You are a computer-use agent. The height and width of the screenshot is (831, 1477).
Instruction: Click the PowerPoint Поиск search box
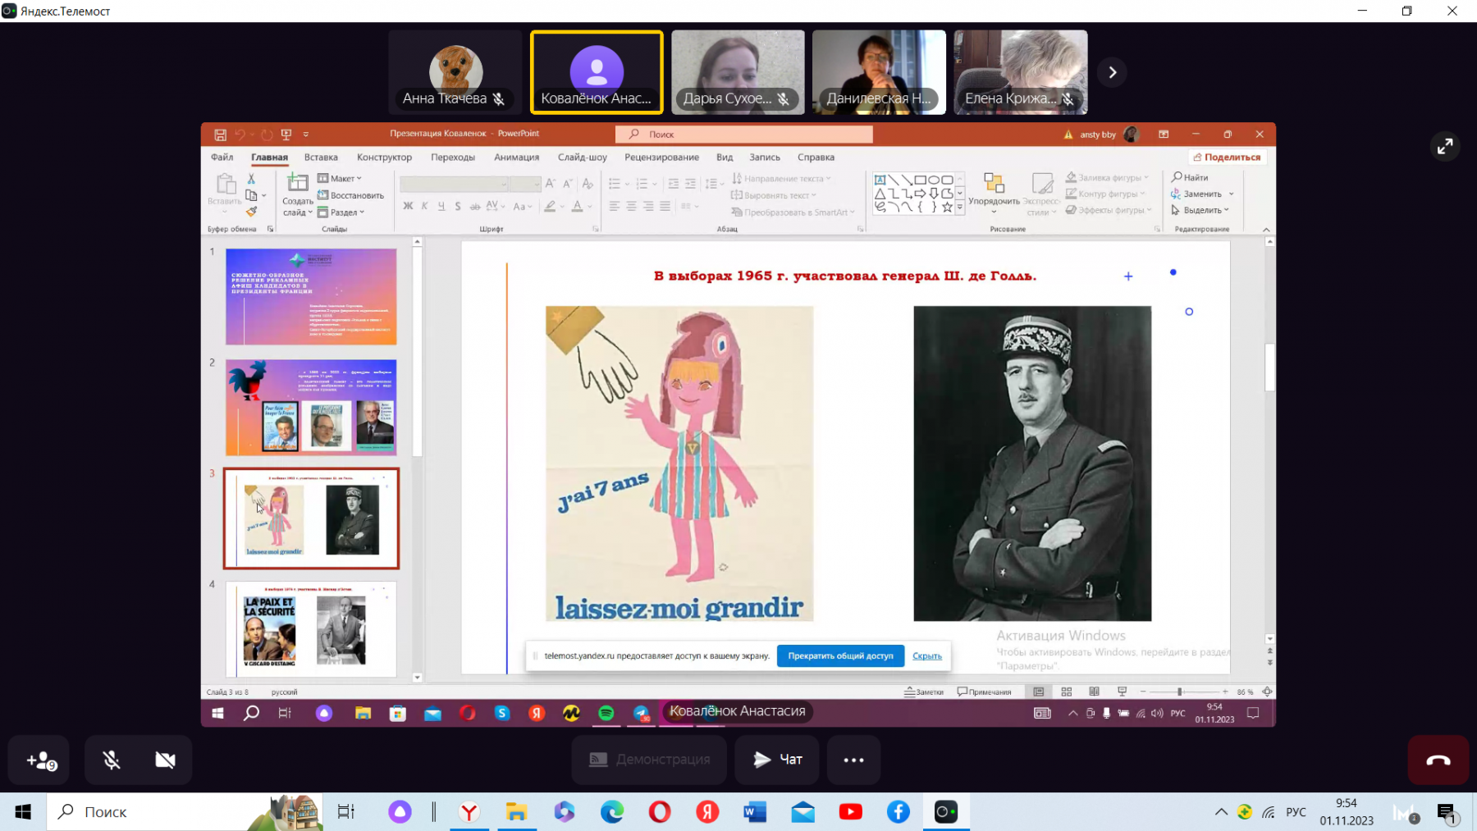pyautogui.click(x=743, y=135)
